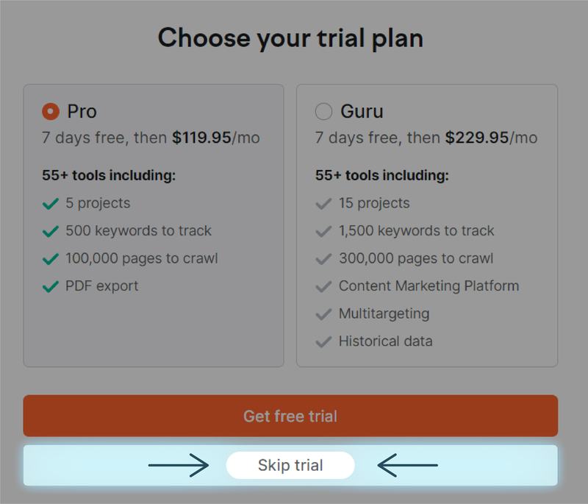This screenshot has height=504, width=588.
Task: Click the checkmark next to 1,500 keywords
Action: pyautogui.click(x=323, y=231)
